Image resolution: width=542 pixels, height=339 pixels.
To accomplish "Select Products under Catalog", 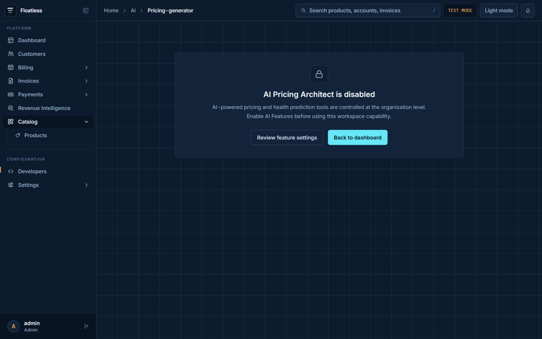I will (52, 135).
